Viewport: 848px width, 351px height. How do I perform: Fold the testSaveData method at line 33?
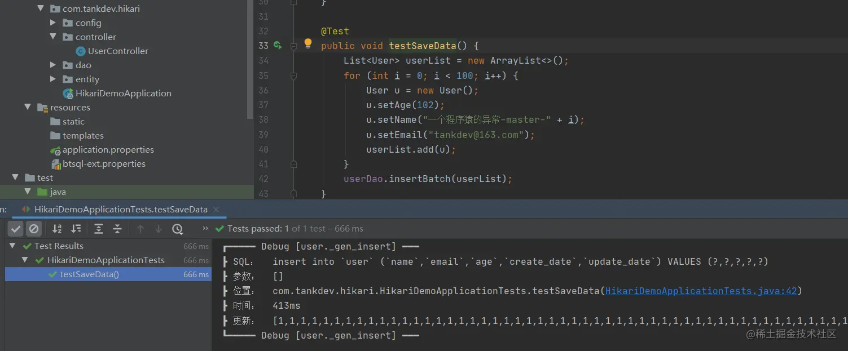[293, 46]
